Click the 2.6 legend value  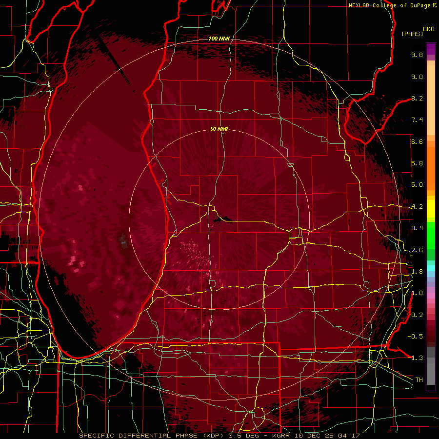tap(417, 250)
